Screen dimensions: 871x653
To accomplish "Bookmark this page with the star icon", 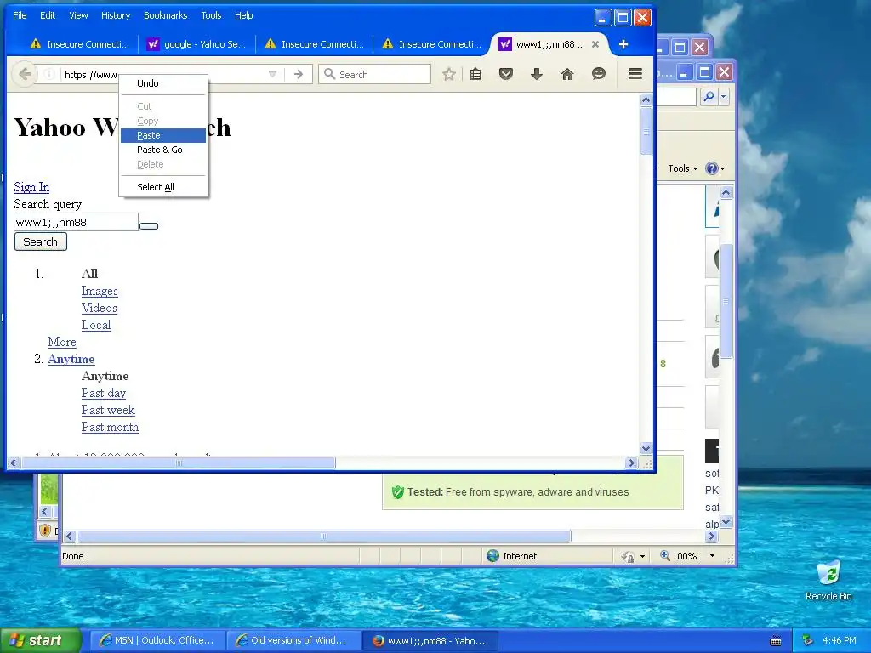I will [x=449, y=74].
